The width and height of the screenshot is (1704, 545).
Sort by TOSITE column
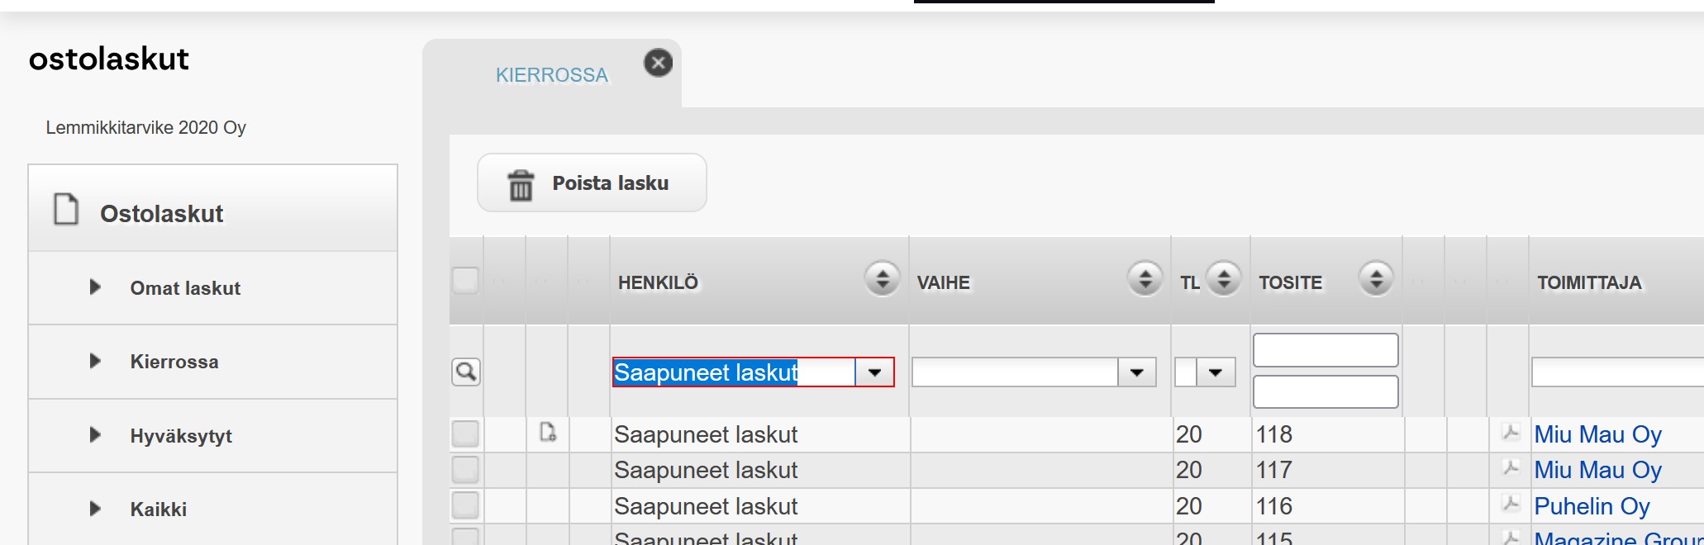click(1376, 279)
